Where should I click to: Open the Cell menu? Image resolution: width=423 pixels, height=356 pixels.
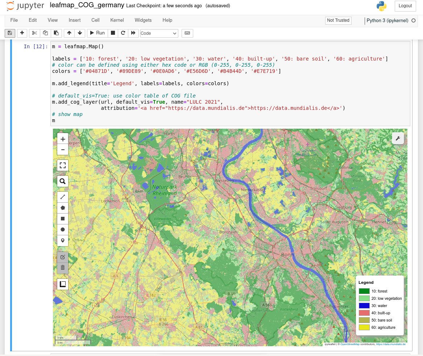[x=95, y=20]
